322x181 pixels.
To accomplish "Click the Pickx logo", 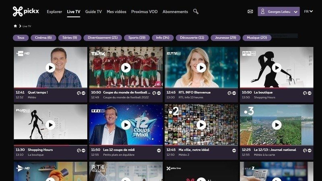I will point(27,12).
